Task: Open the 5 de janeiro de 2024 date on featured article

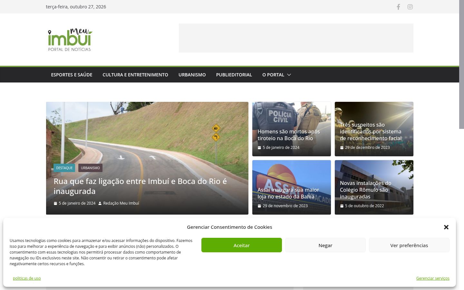Action: (77, 203)
